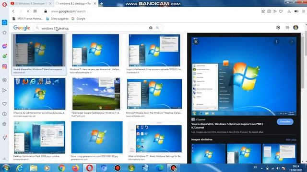The image size is (307, 172).
Task: Click the Google logo
Action: coord(22,28)
